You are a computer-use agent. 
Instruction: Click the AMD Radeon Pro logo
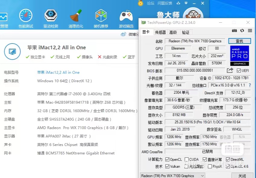click(239, 56)
